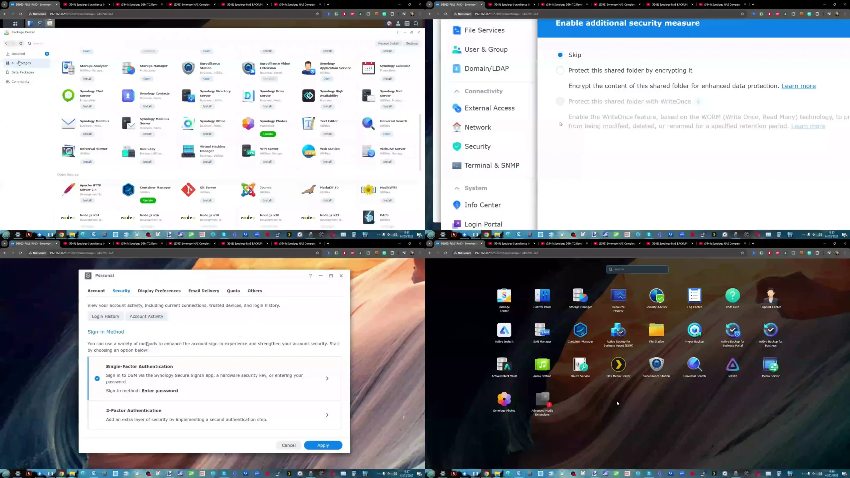The width and height of the screenshot is (850, 478).
Task: Open the Email Delivery tab
Action: (x=204, y=291)
